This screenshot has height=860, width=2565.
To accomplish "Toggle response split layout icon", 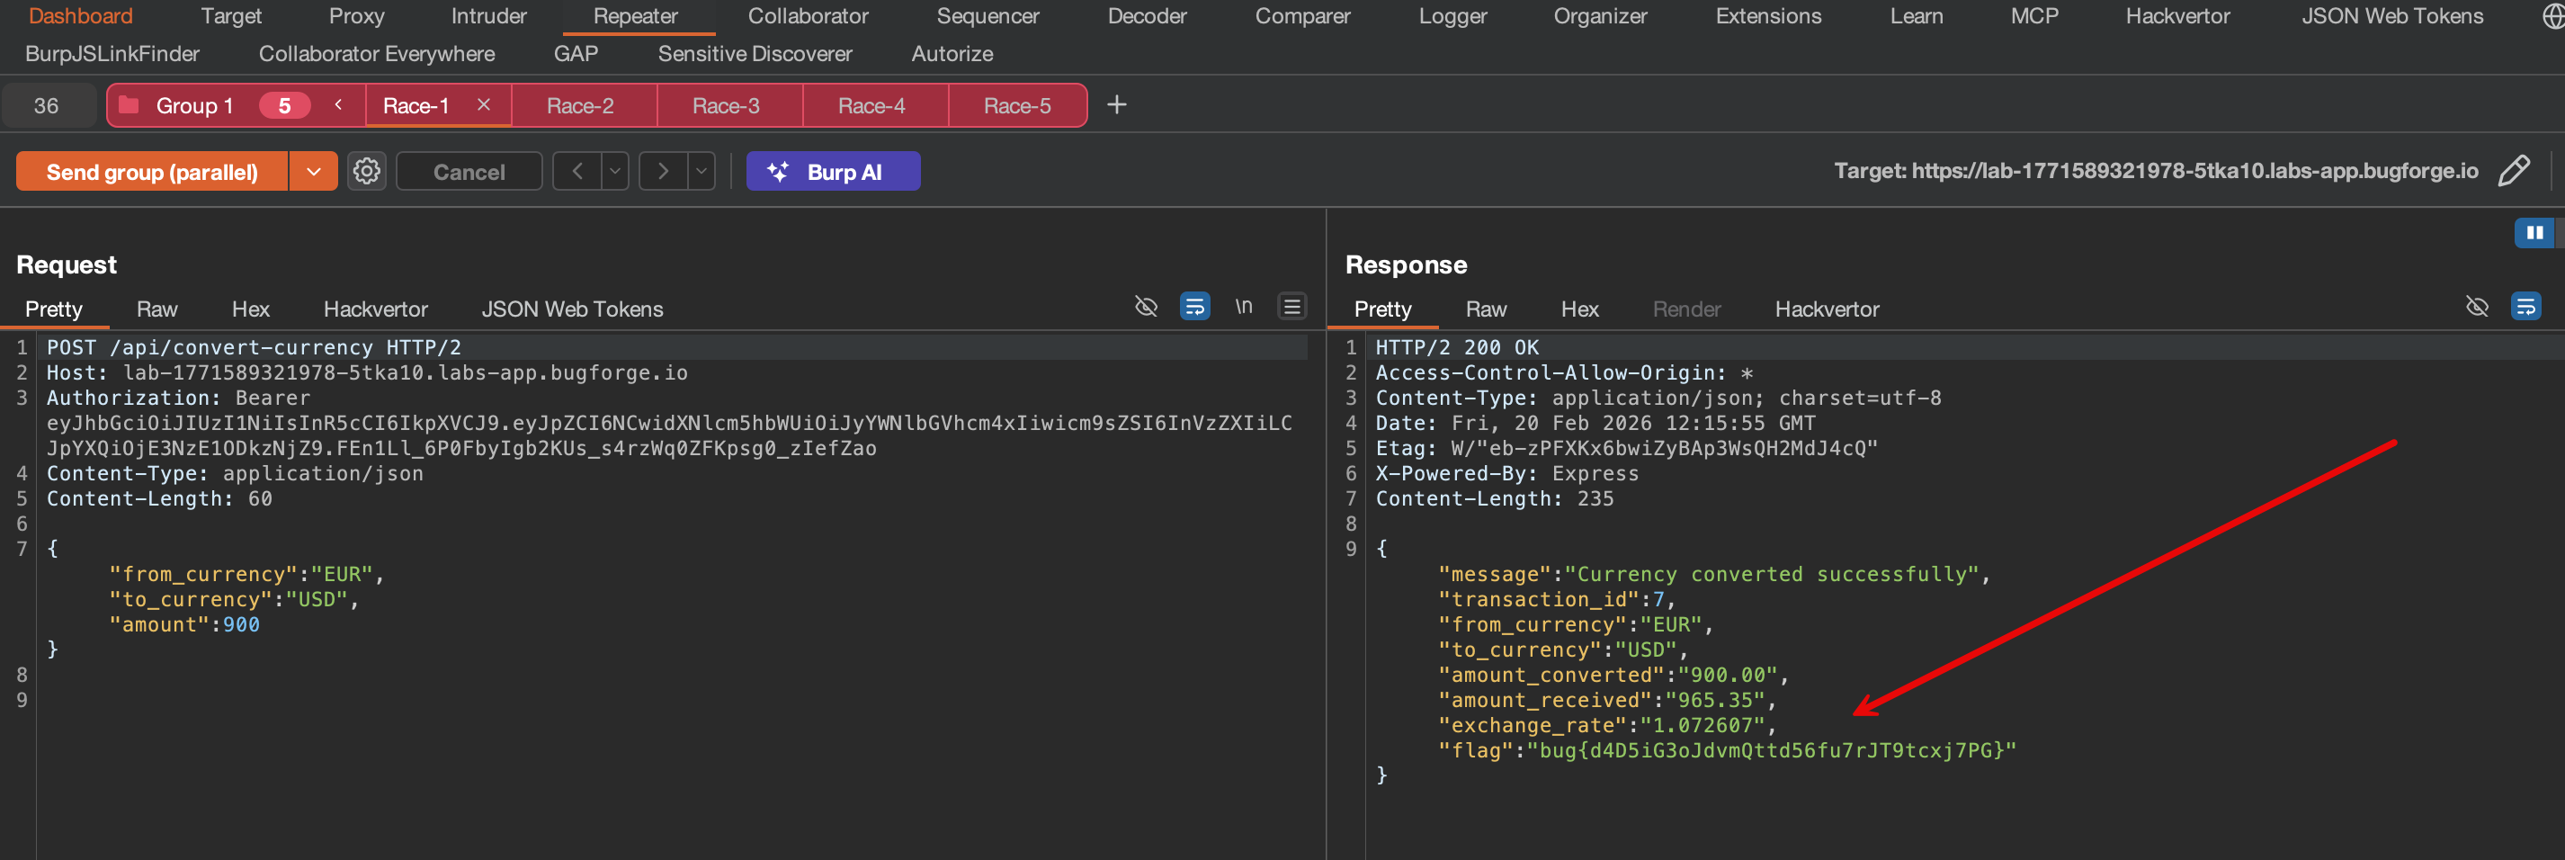I will [x=2534, y=233].
